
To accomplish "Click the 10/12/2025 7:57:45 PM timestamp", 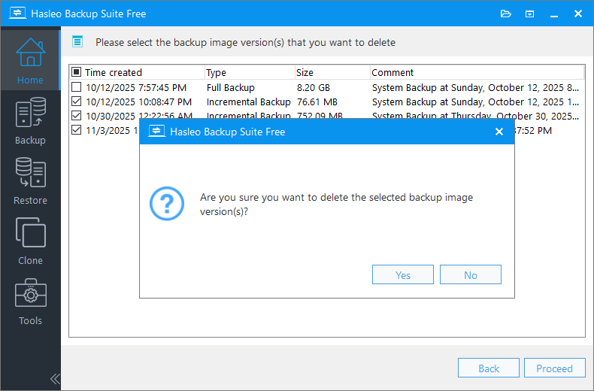I will pyautogui.click(x=136, y=87).
